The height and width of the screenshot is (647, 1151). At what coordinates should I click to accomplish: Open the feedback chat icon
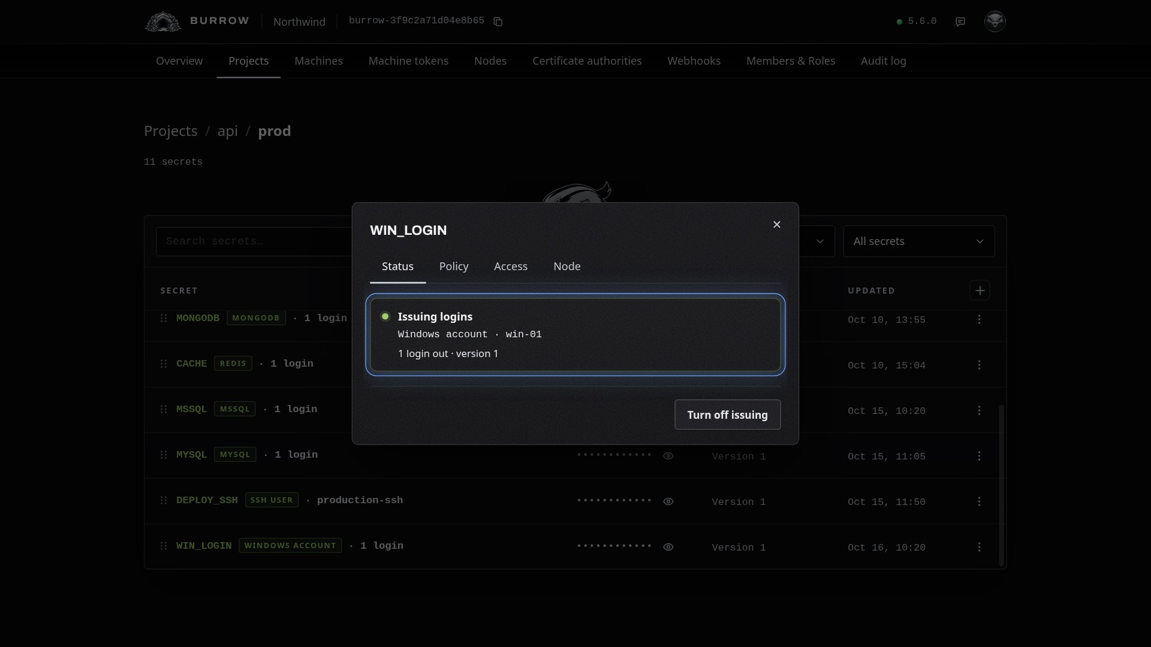pos(960,22)
